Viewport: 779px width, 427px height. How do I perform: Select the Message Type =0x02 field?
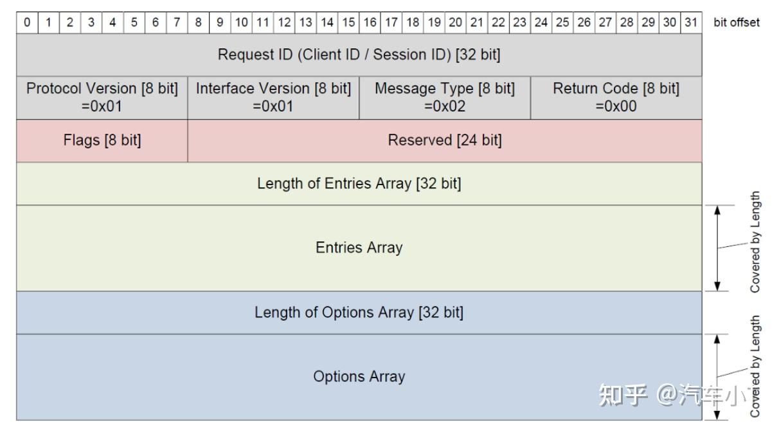tap(444, 97)
